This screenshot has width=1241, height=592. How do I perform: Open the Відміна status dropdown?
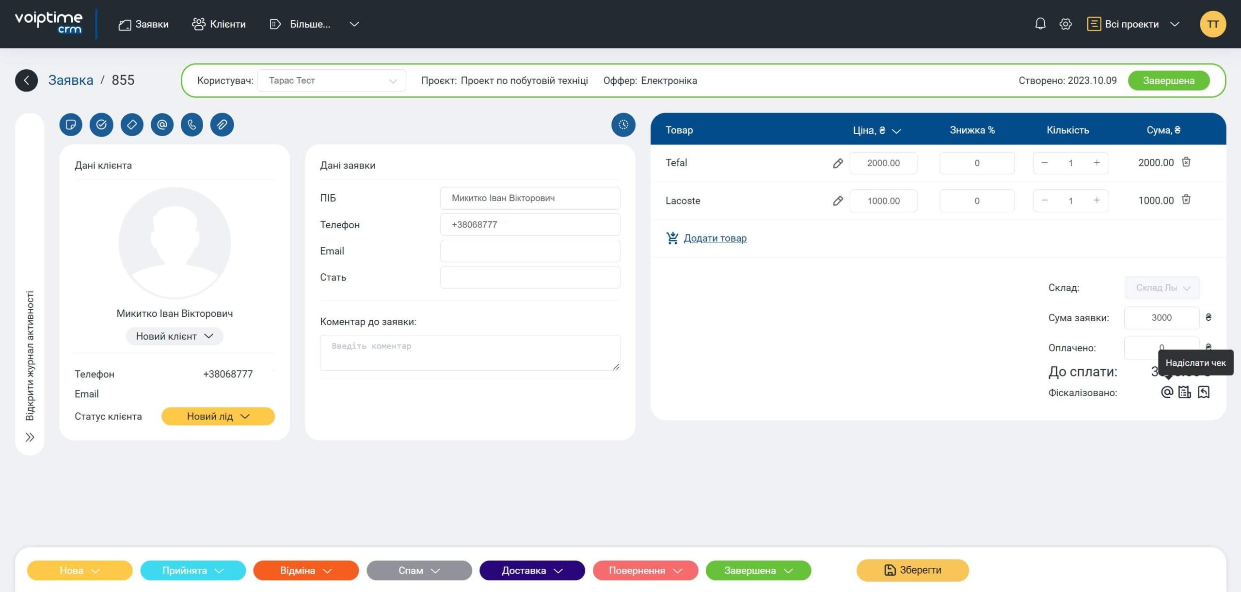306,571
